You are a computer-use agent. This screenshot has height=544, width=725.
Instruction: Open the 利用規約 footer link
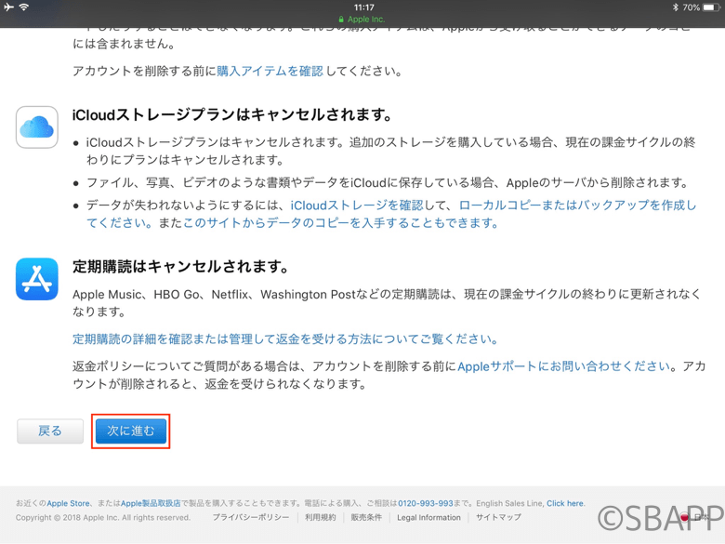pyautogui.click(x=320, y=517)
